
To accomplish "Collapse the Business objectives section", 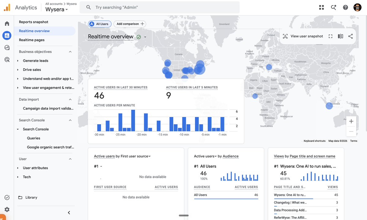I will pyautogui.click(x=70, y=51).
